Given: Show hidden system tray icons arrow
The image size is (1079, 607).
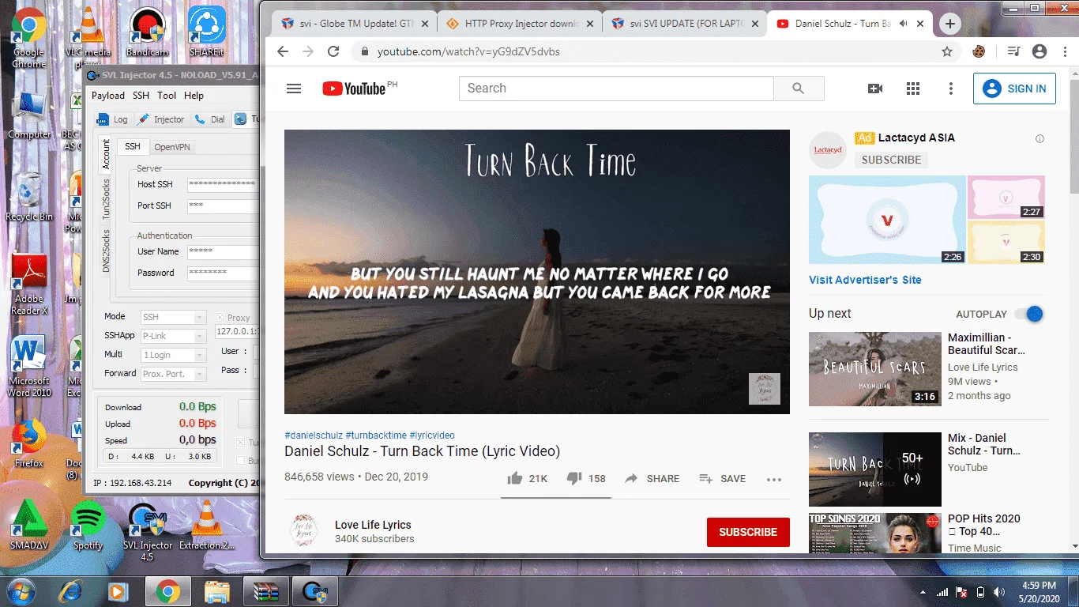Looking at the screenshot, I should click(923, 591).
